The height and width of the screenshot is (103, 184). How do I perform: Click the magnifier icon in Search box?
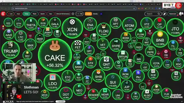(159, 14)
